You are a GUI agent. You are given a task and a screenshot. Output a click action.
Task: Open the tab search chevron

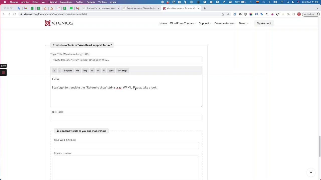[317, 8]
